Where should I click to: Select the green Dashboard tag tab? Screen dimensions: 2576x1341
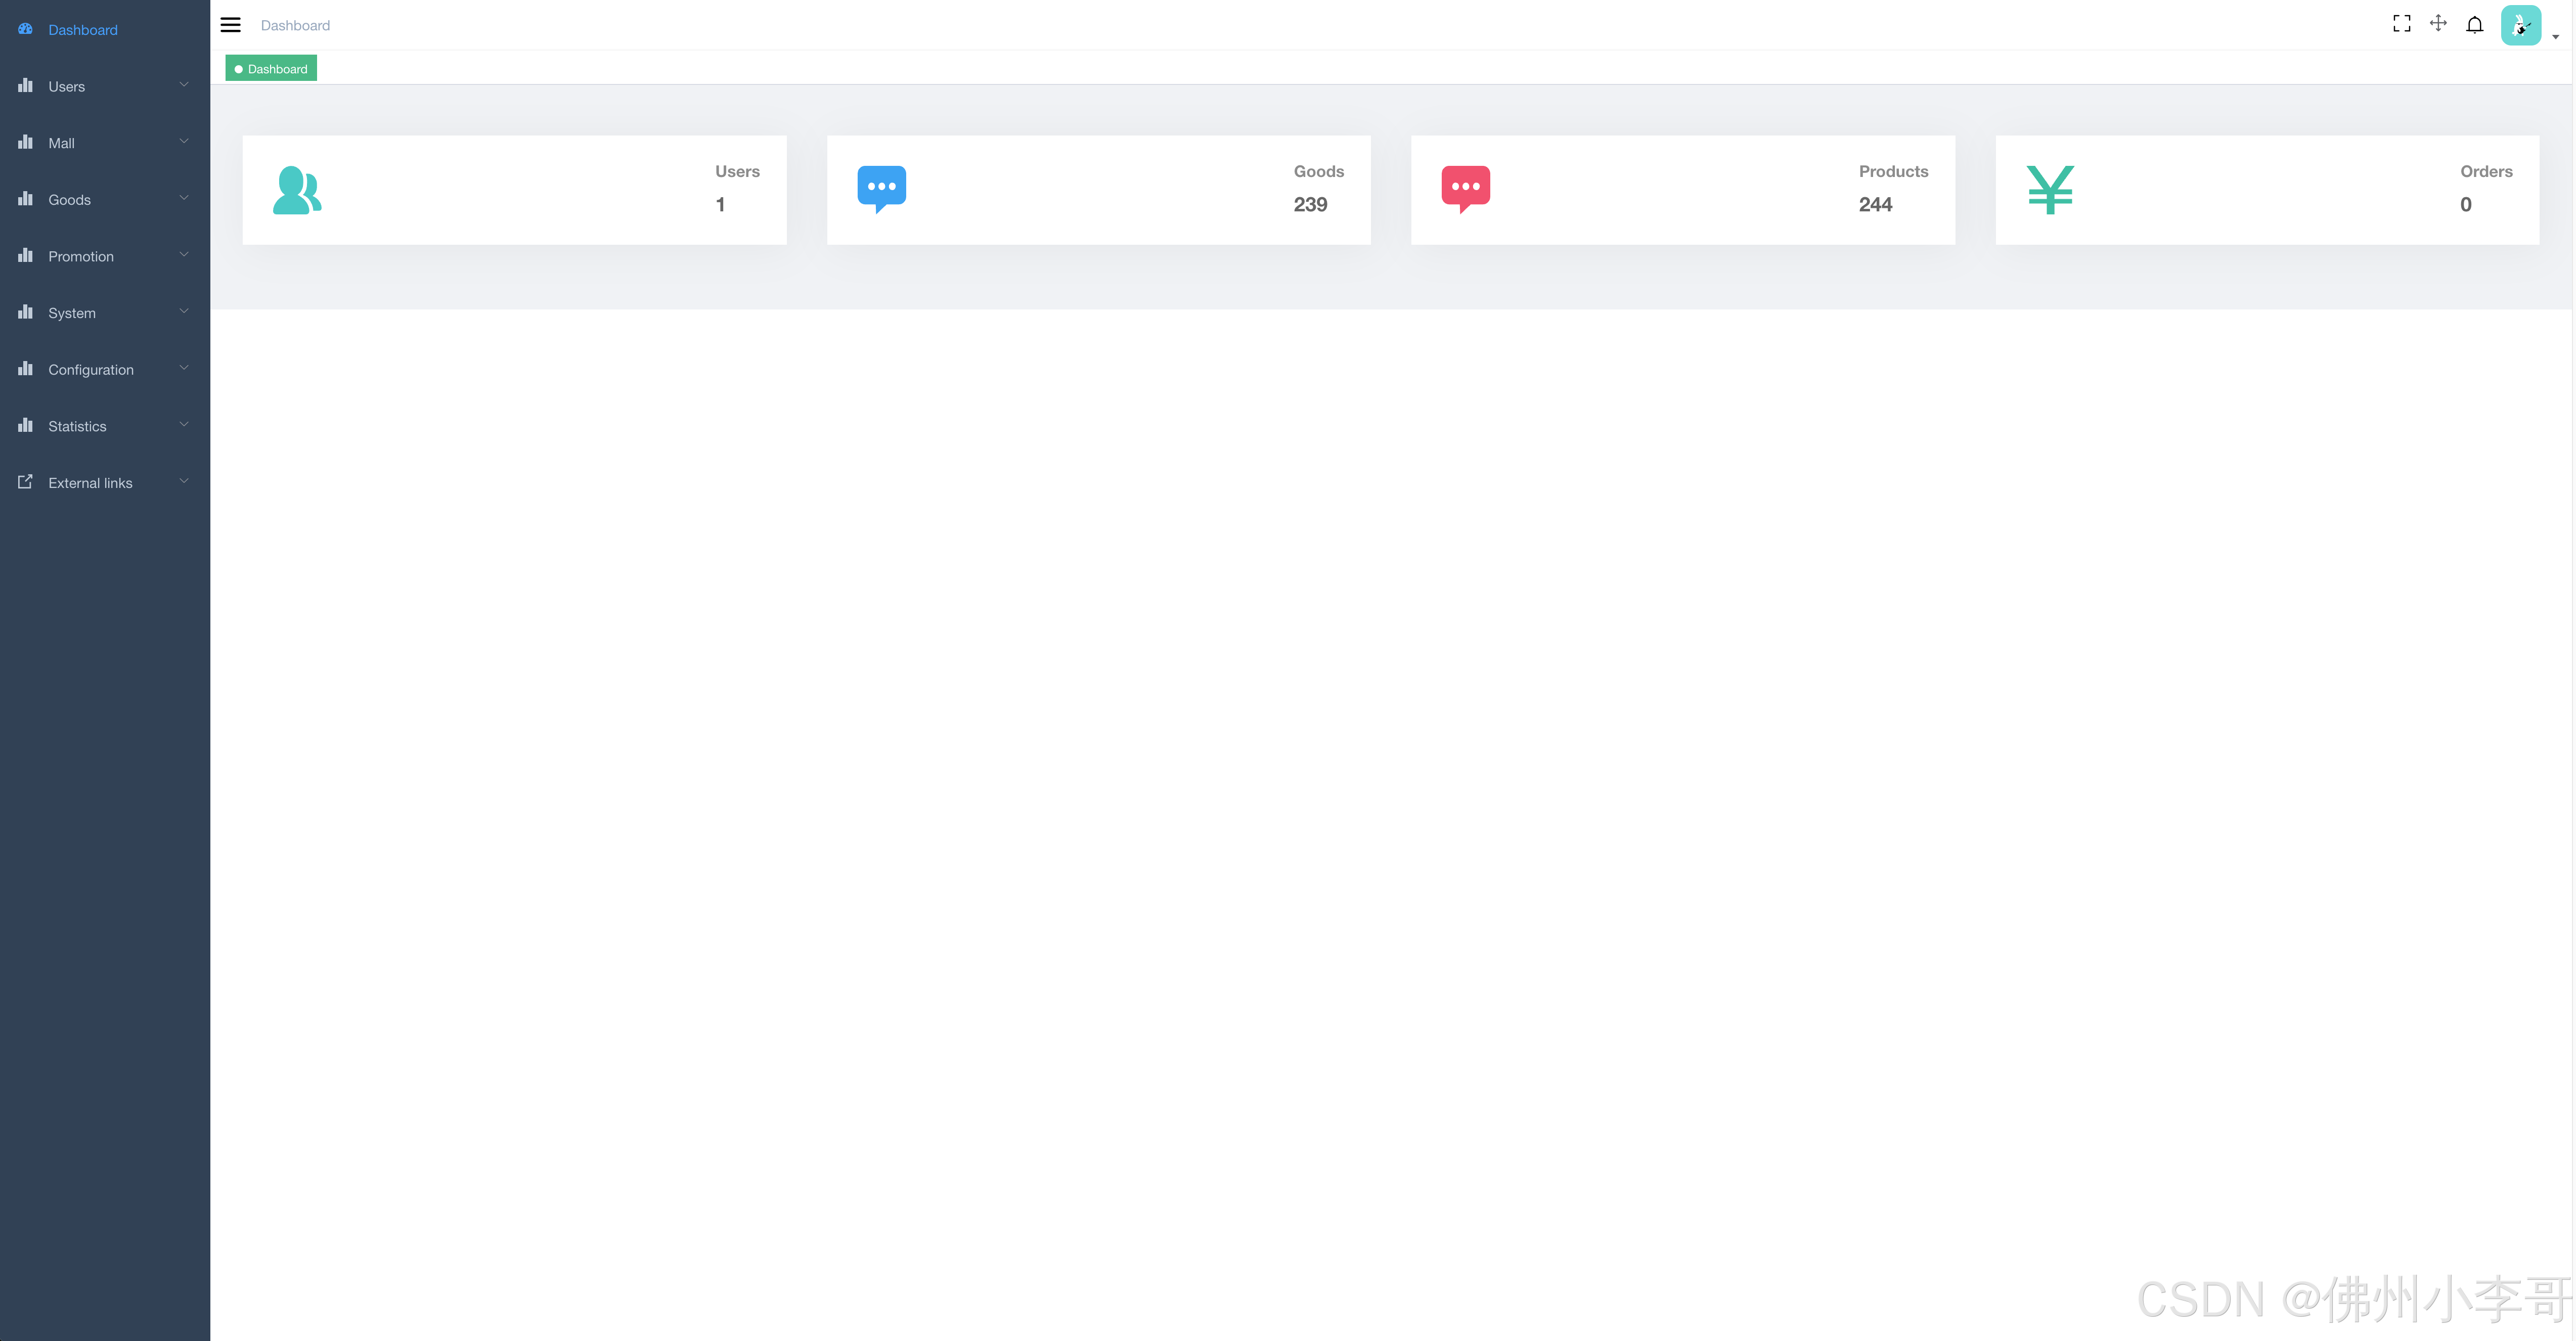point(272,69)
